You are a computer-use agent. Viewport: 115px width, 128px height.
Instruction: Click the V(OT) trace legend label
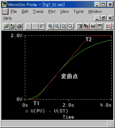click(61, 111)
